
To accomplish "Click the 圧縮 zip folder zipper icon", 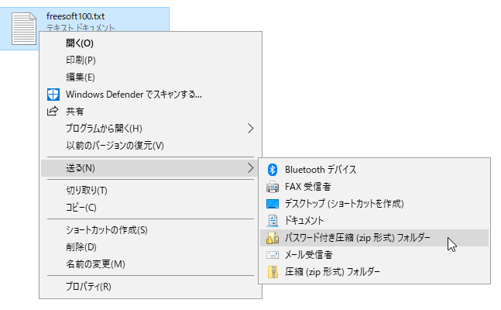I will (273, 272).
